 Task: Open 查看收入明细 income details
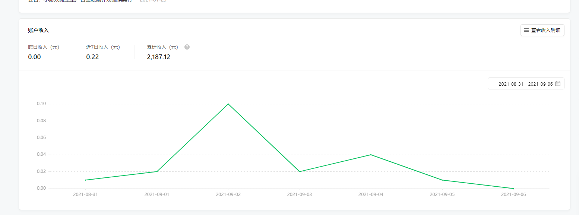(542, 31)
